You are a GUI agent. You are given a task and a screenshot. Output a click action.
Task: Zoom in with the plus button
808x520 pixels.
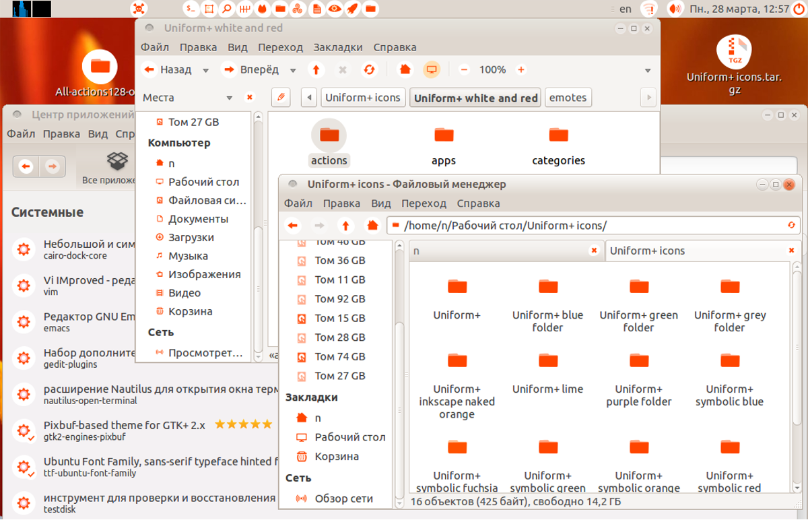point(520,69)
